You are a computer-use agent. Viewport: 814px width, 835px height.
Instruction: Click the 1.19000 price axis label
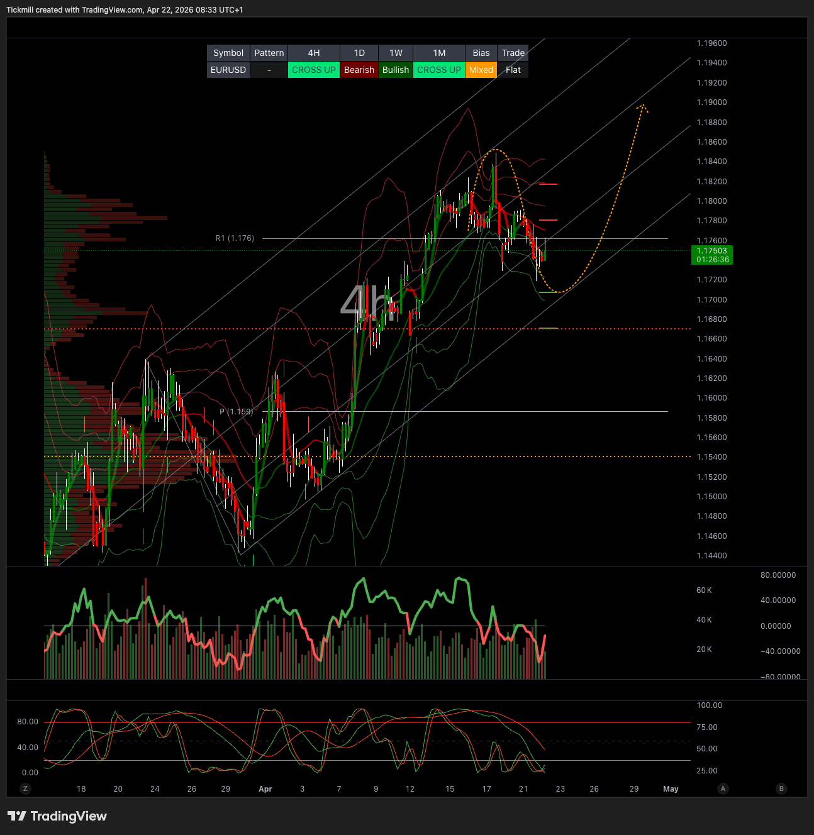tap(711, 102)
